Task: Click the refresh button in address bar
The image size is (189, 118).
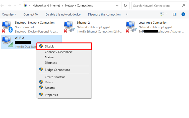Action: (x=125, y=6)
